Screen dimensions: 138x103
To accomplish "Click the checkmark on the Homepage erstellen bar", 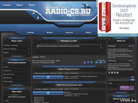I will click(x=100, y=35).
